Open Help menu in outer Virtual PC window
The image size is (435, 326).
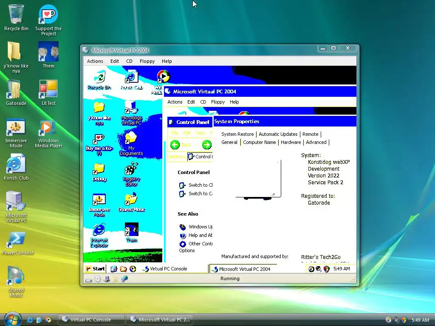pos(167,61)
